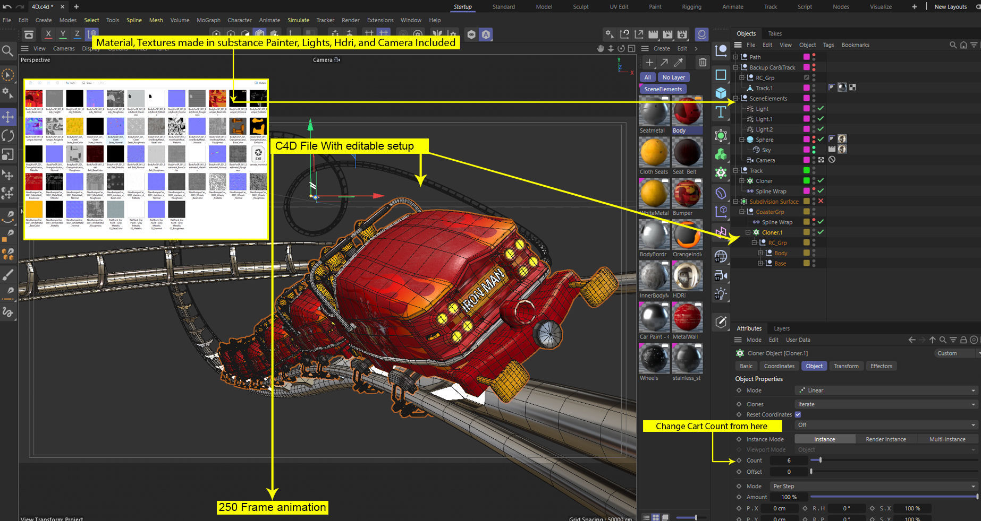The width and height of the screenshot is (981, 521).
Task: Open the Render menu
Action: (x=351, y=20)
